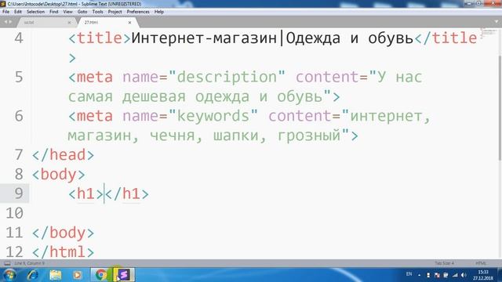Click the "keywords" attribute value
The width and height of the screenshot is (502, 282).
coord(213,116)
